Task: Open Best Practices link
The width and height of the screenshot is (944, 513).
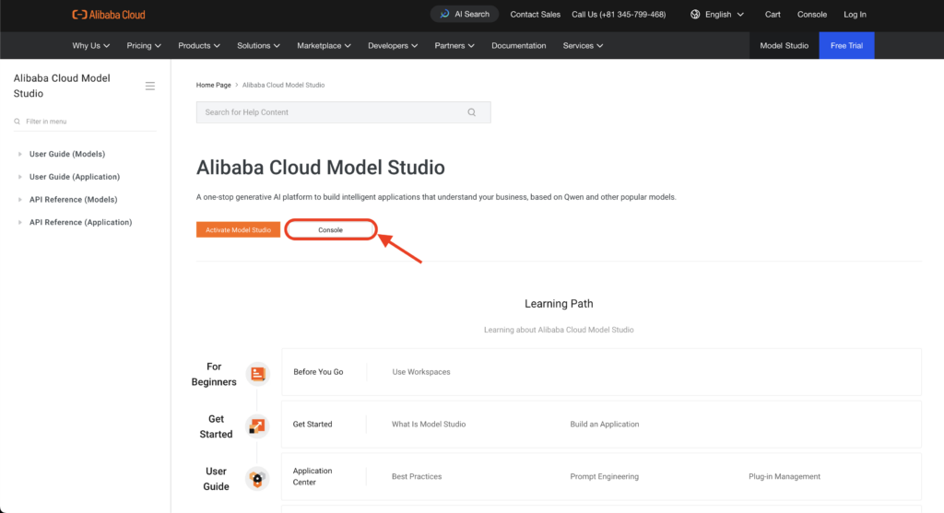Action: [416, 476]
